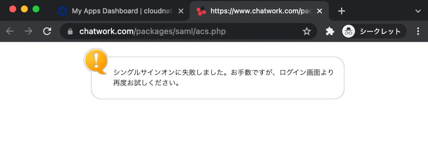Open the Extensions puzzle icon
Image resolution: width=428 pixels, height=146 pixels.
(x=330, y=31)
